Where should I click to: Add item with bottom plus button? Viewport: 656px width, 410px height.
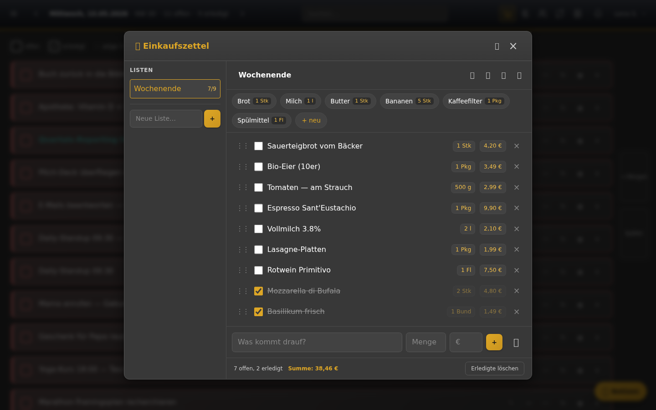click(494, 343)
